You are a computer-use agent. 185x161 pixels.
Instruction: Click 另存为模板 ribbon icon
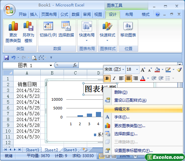pos(28,32)
